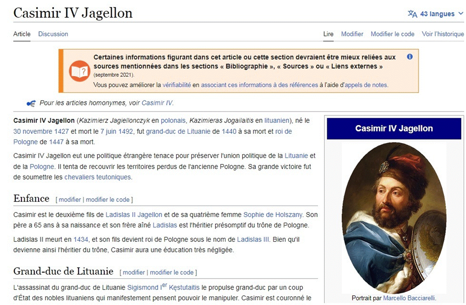Viewport: 466px width, 305px height.
Task: Open the Pologne country link
Action: 42,167
